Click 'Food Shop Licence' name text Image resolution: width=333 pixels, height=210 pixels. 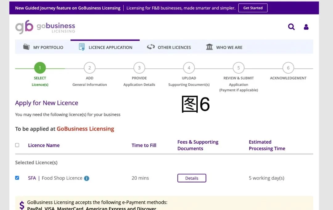point(62,178)
